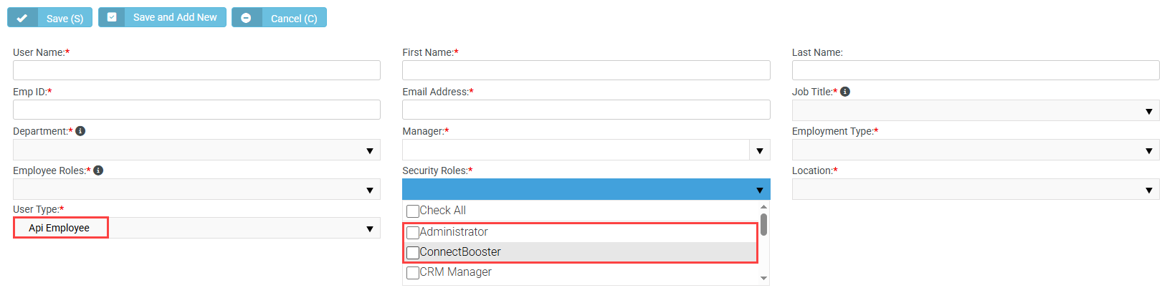Click the minus circle Cancel icon
Screen dimensions: 1167x293
click(x=246, y=18)
